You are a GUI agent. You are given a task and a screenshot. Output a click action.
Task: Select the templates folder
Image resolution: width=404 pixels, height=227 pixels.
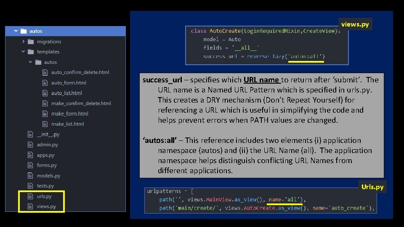(x=48, y=52)
